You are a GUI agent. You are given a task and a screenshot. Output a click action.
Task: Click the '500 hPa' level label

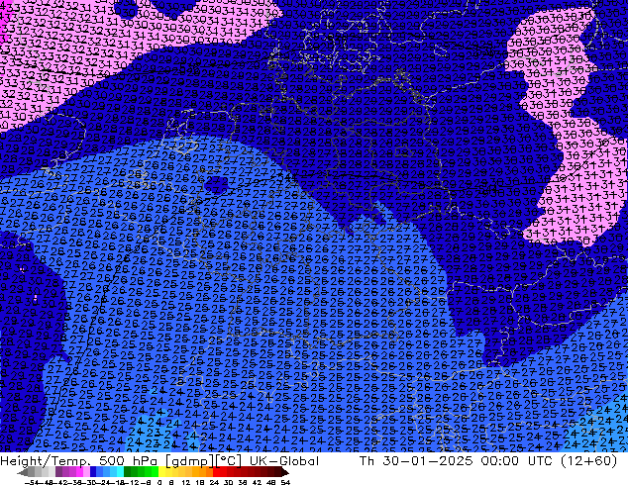tap(128, 461)
